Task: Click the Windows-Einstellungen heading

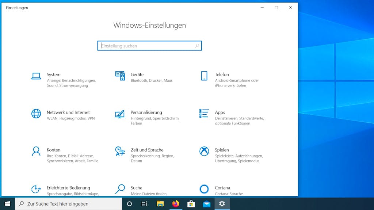Action: 149,25
